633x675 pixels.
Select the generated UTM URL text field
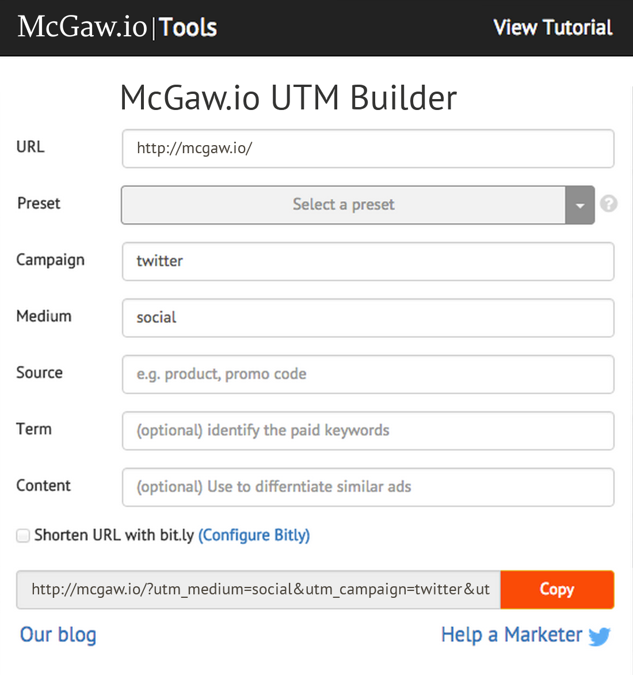click(x=259, y=589)
